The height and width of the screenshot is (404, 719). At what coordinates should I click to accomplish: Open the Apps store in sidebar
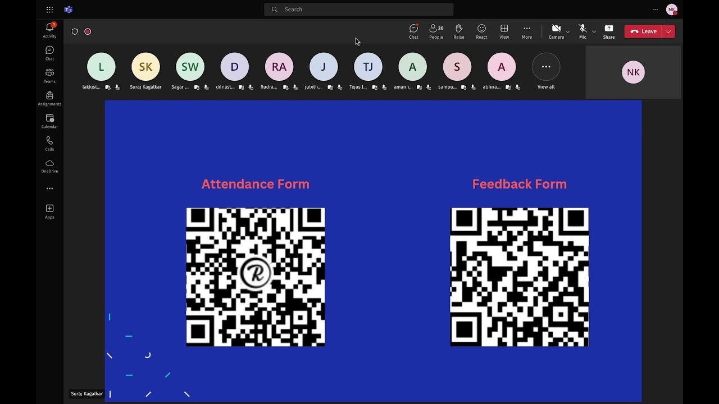point(49,212)
